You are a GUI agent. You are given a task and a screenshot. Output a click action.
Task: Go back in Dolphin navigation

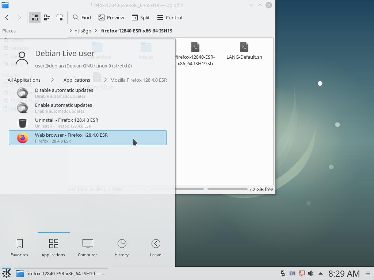(x=7, y=17)
